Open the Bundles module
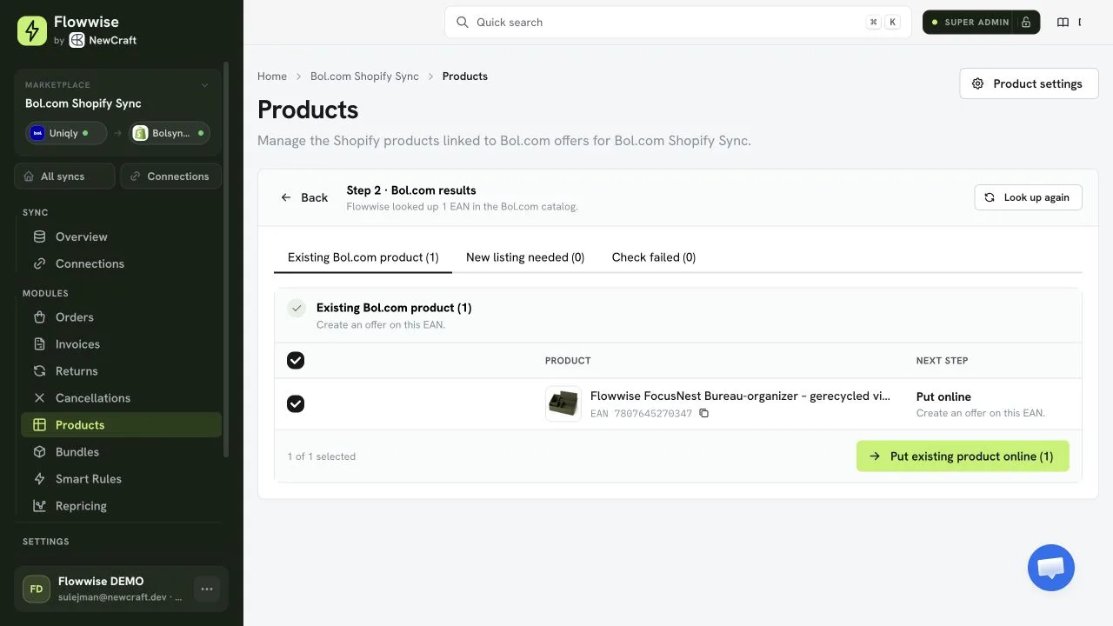1113x626 pixels. point(121,452)
